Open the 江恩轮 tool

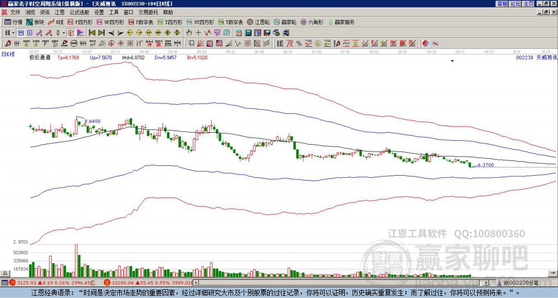click(x=258, y=22)
